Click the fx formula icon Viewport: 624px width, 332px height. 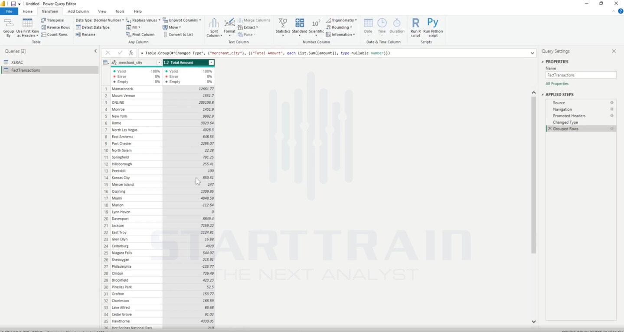[x=131, y=53]
